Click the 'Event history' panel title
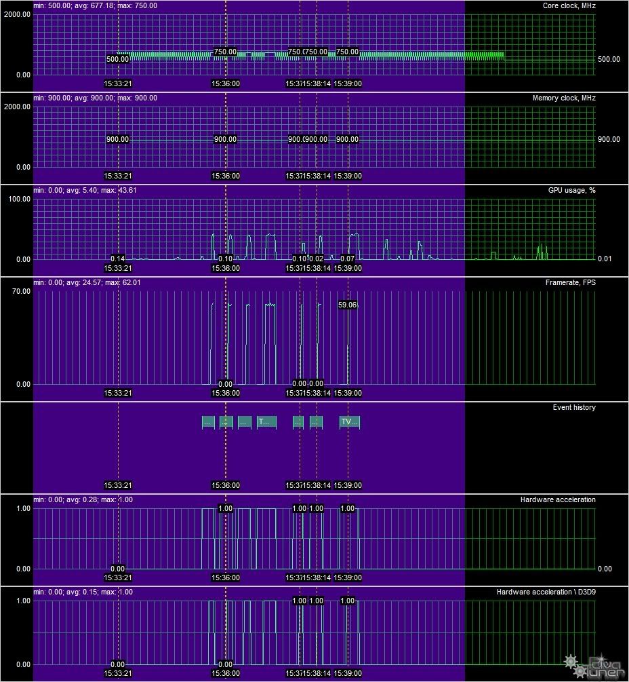629x682 pixels. click(x=574, y=408)
